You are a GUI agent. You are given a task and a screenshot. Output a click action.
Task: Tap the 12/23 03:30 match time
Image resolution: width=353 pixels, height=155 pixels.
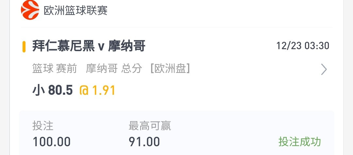tap(303, 46)
